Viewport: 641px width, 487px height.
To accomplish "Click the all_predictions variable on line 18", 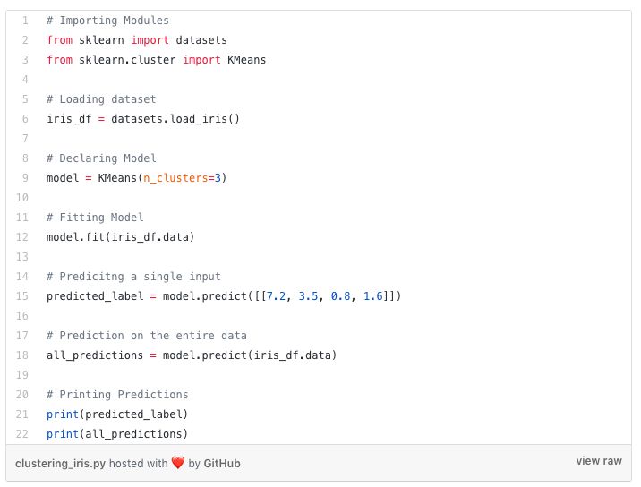I will tap(94, 355).
